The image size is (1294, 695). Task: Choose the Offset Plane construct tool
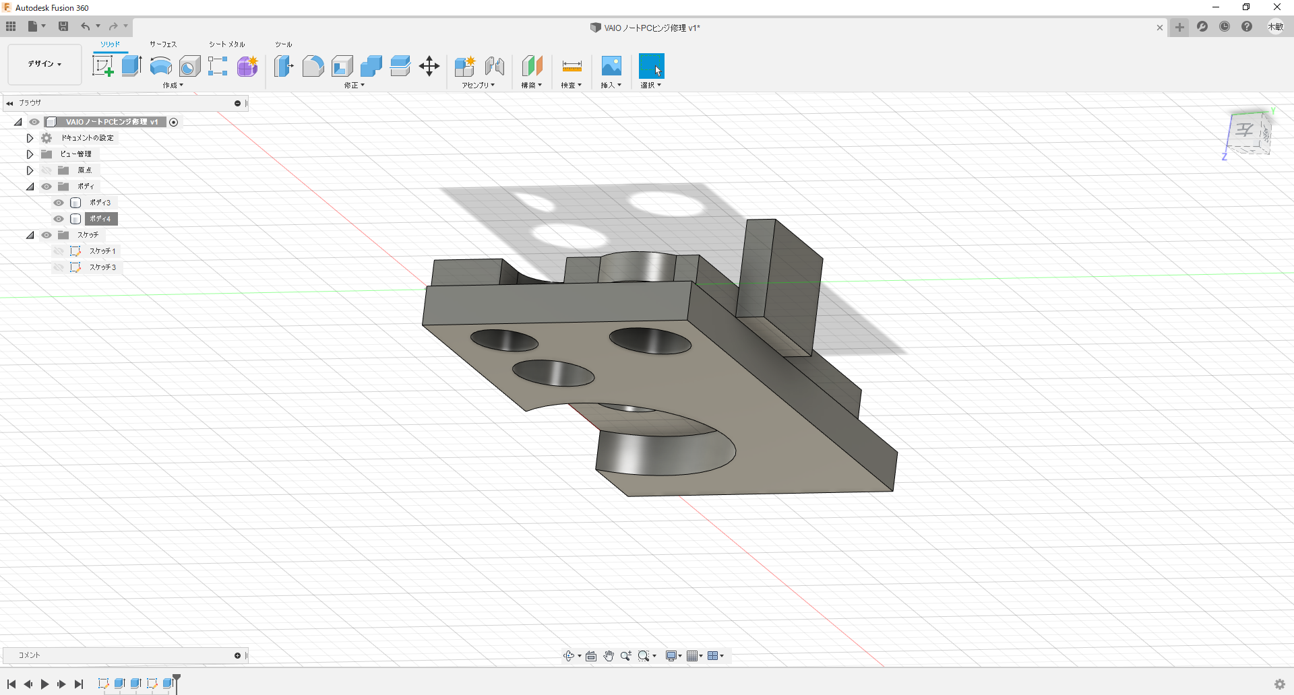point(532,66)
